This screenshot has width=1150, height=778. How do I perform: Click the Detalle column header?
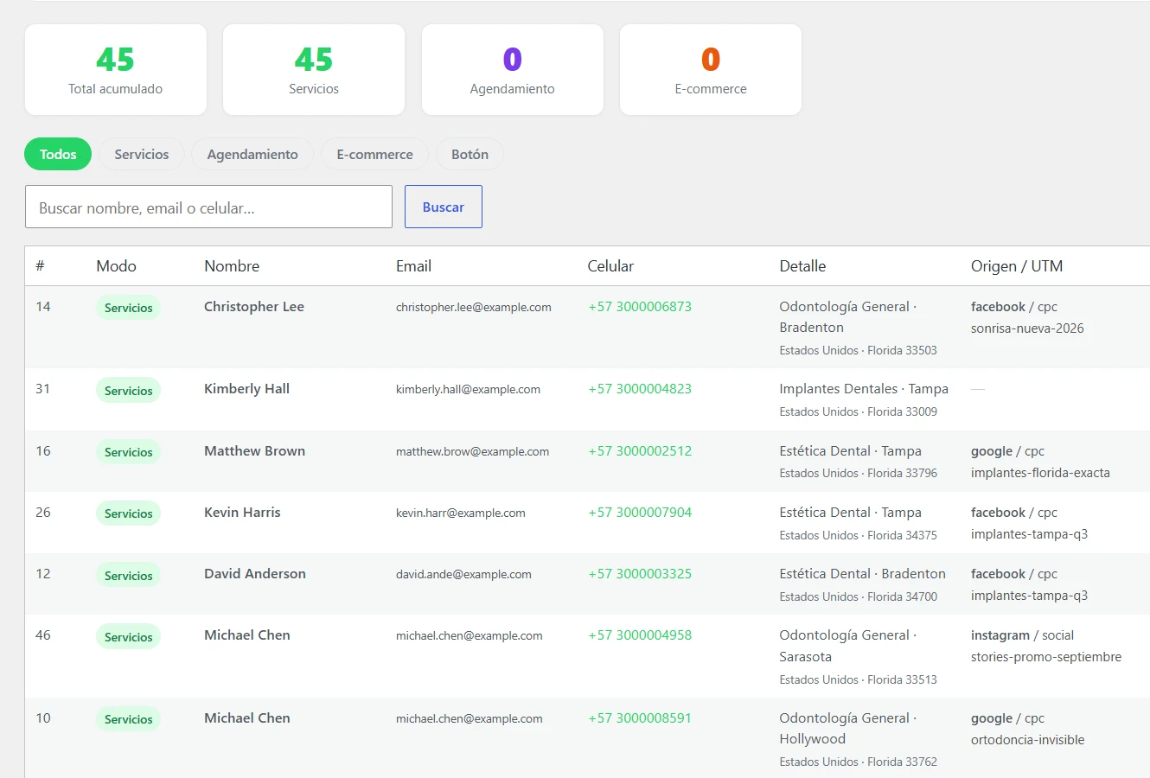[802, 266]
